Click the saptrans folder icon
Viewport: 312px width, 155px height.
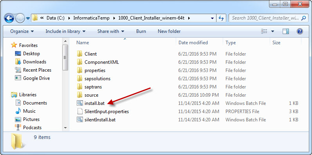(x=79, y=87)
